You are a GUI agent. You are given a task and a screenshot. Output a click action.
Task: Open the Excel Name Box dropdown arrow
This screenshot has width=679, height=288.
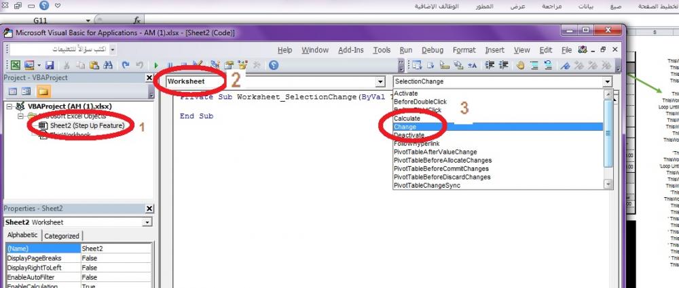pyautogui.click(x=88, y=20)
